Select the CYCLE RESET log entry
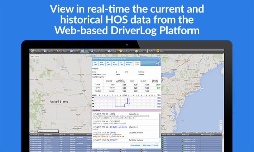 pos(126,122)
